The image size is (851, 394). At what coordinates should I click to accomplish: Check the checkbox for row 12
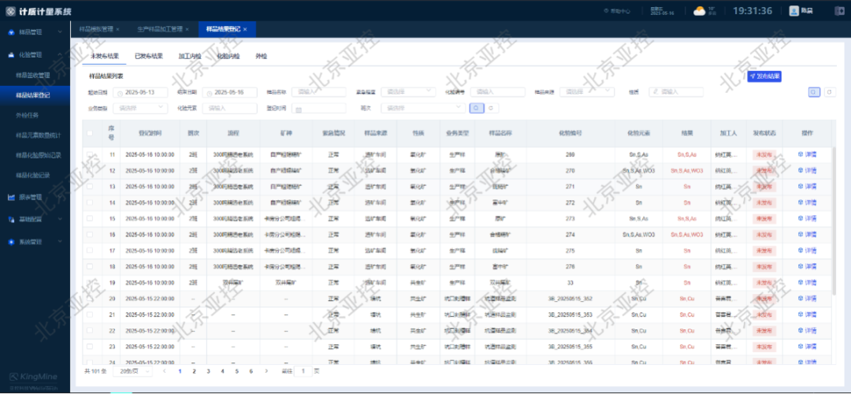click(x=90, y=170)
